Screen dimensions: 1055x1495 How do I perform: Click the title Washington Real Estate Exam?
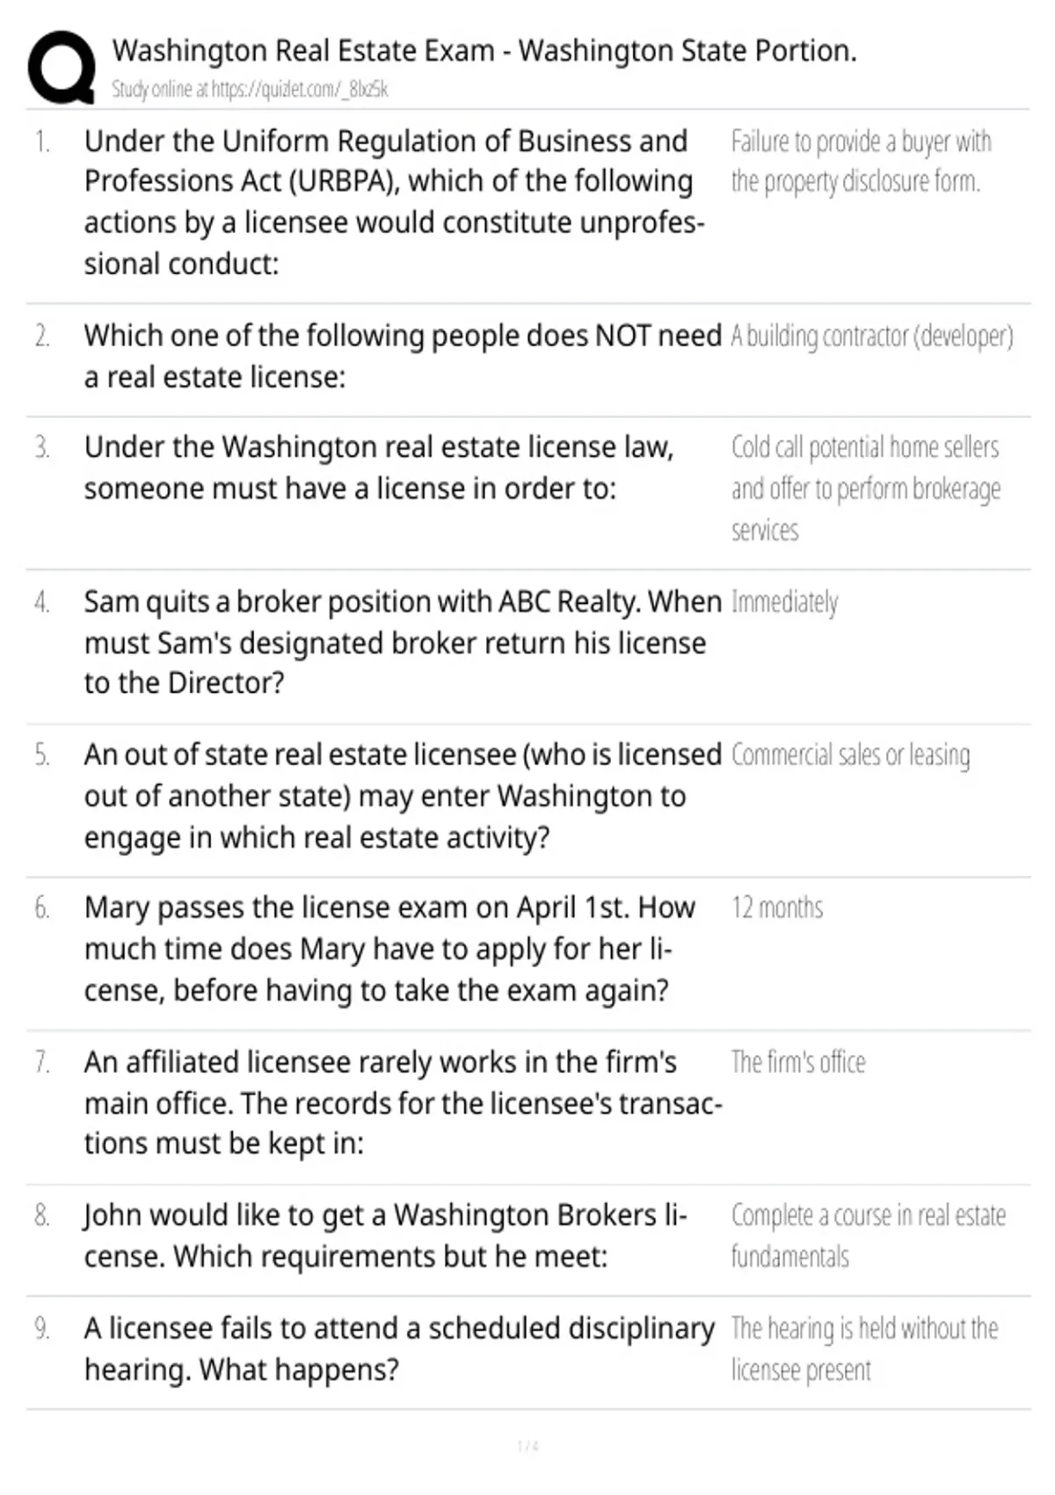[x=484, y=51]
